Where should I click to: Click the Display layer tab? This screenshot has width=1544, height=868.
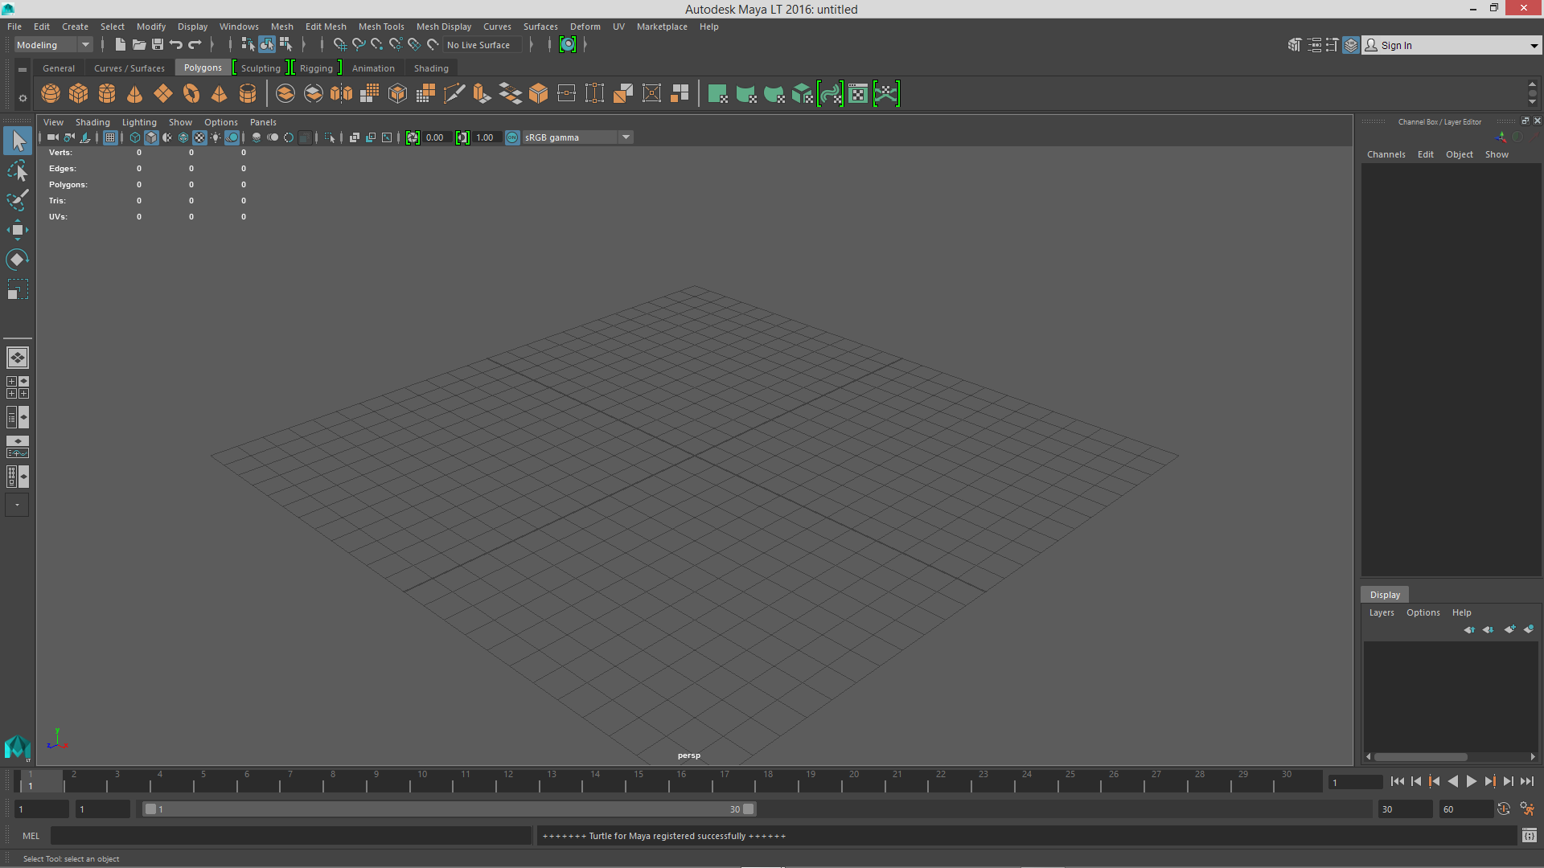pyautogui.click(x=1385, y=595)
